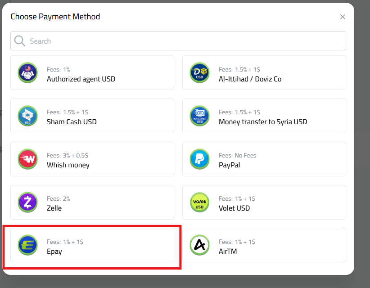Click the Al-Ittihad / Doviz Co icon
370x288 pixels.
199,72
